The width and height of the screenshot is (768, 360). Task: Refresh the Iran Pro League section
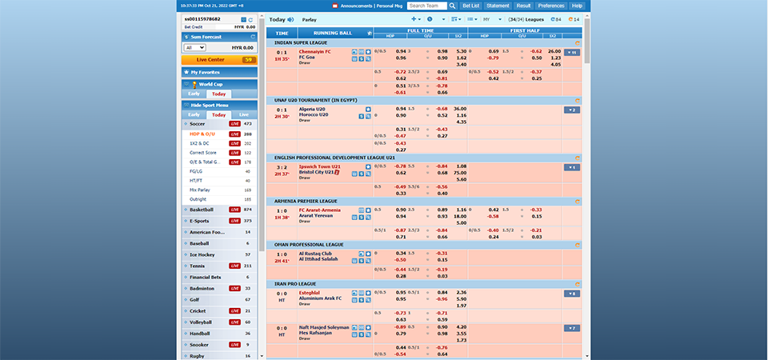tap(578, 284)
